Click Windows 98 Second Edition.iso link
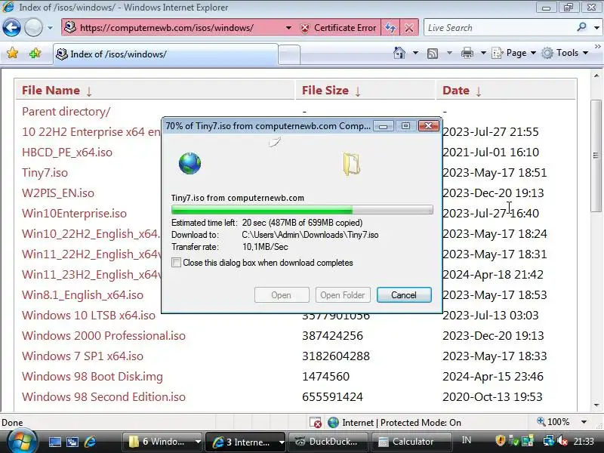 click(x=103, y=397)
